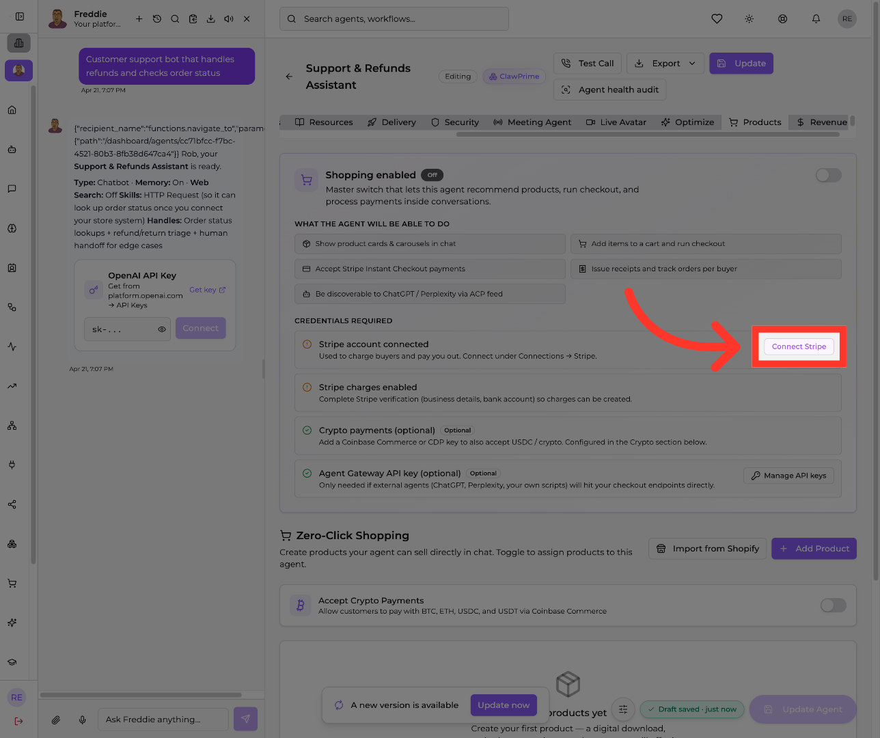
Task: Open the activity pulse icon in sidebar
Action: point(12,346)
